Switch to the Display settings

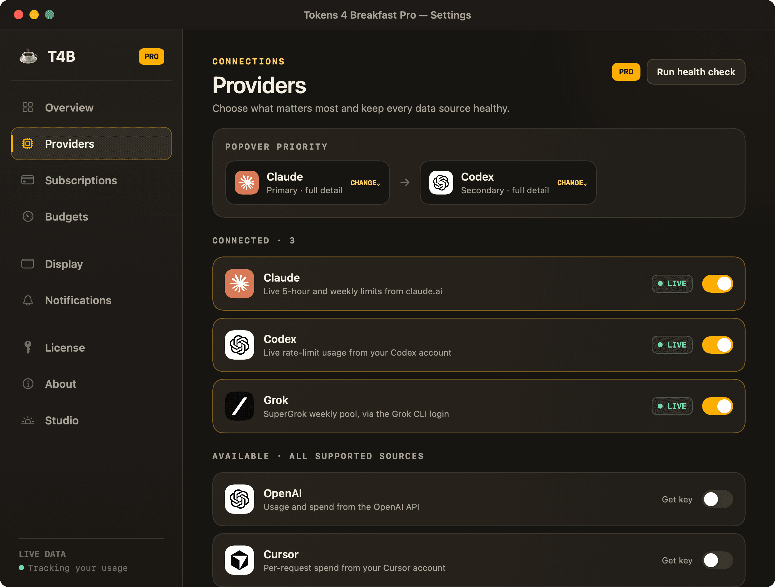91,264
